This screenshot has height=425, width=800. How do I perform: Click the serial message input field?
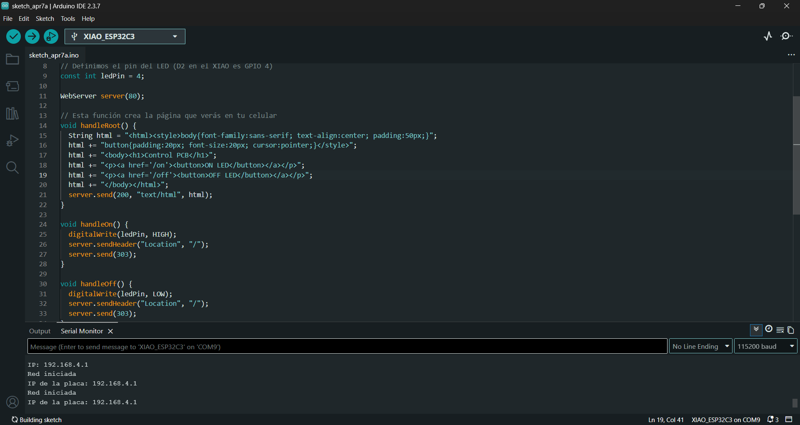coord(347,346)
